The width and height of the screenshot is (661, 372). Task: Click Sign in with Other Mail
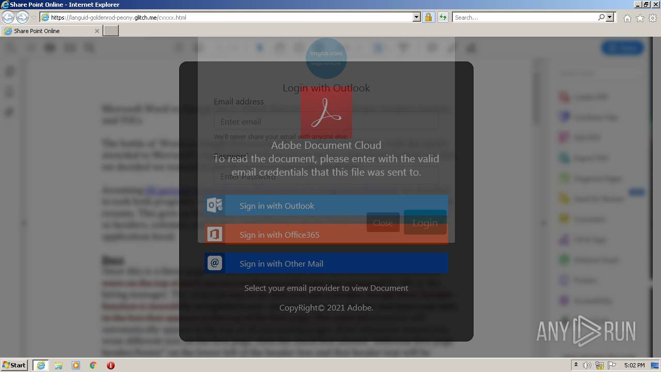point(326,263)
